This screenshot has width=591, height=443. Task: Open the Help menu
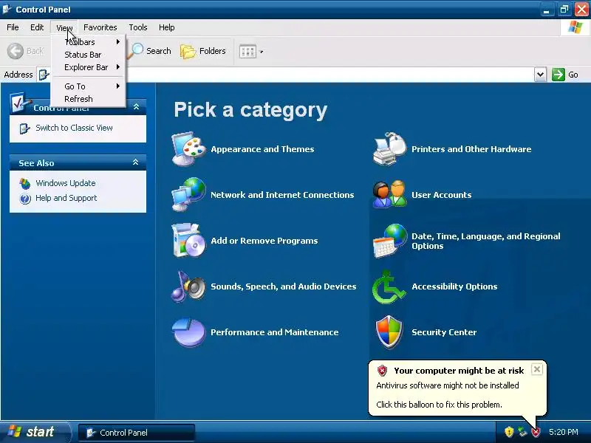167,27
